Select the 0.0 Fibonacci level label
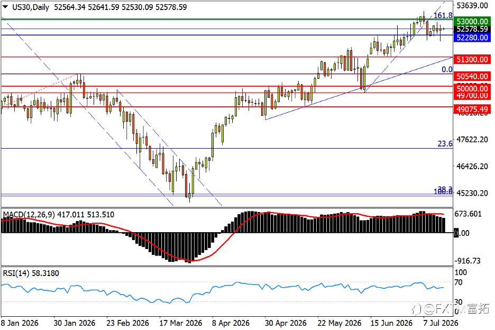 pyautogui.click(x=447, y=69)
